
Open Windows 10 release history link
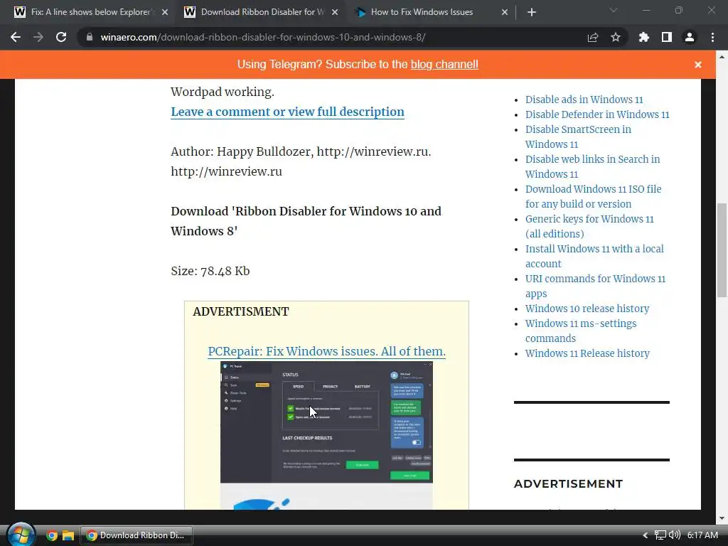587,309
